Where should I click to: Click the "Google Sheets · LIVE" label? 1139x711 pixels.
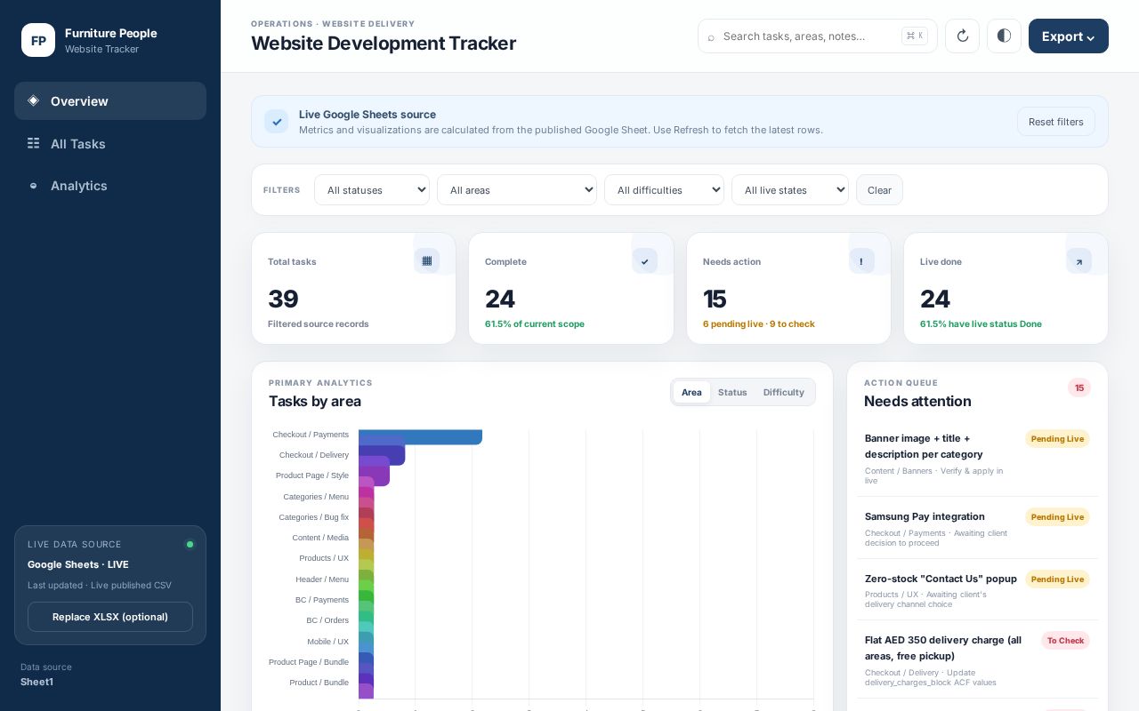[78, 564]
